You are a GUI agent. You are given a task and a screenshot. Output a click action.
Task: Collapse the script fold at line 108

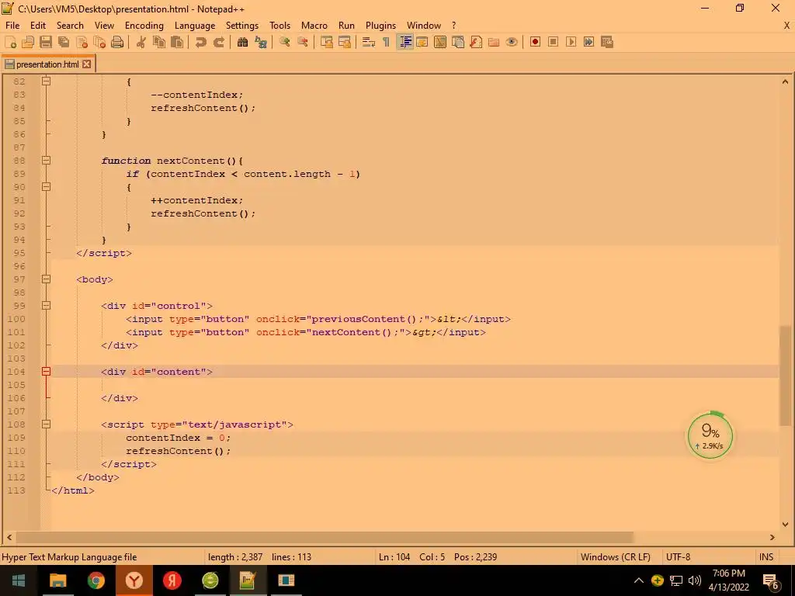tap(46, 424)
